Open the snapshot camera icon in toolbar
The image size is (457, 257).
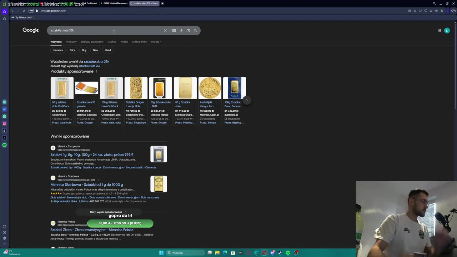[x=415, y=11]
